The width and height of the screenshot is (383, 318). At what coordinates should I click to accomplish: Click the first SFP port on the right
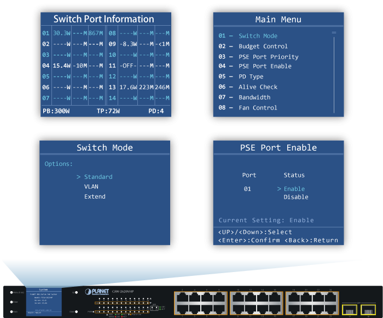(x=350, y=310)
